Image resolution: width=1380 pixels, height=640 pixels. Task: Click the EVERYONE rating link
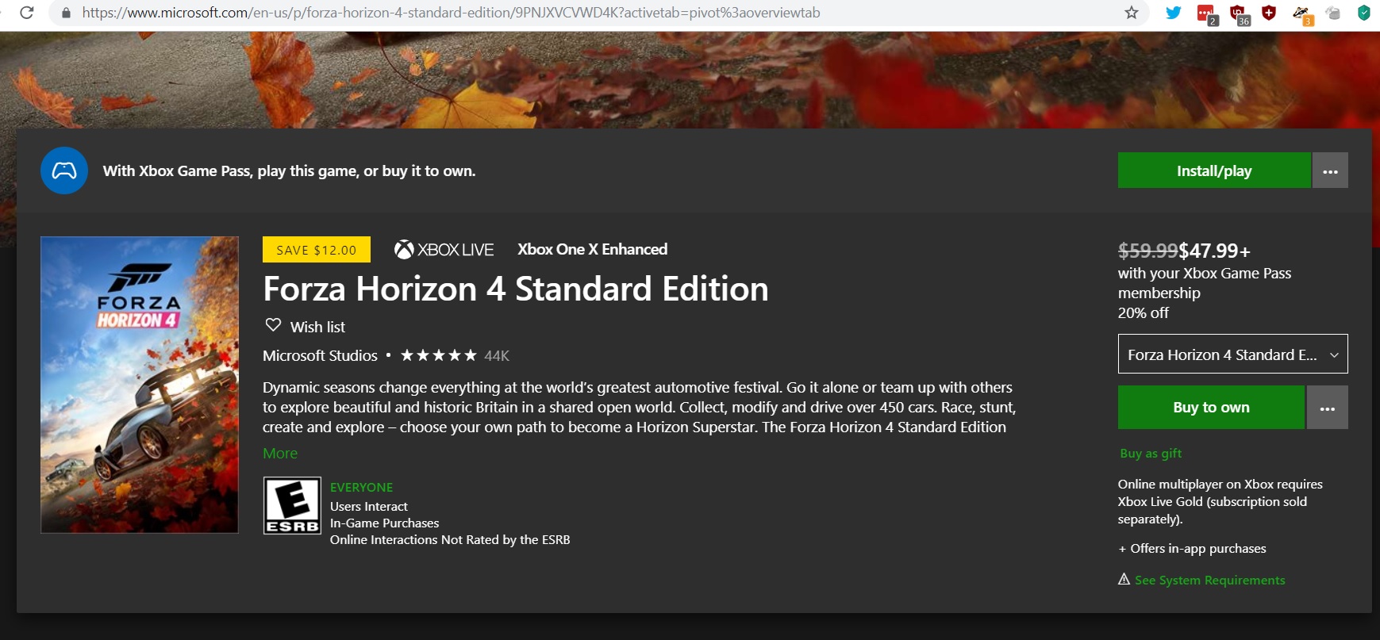tap(361, 487)
